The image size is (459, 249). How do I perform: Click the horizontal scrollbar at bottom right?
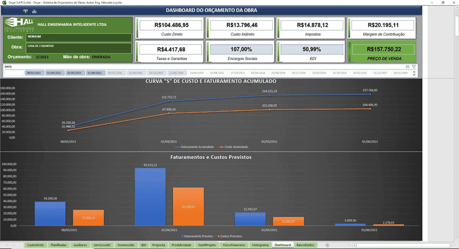[x=401, y=245]
